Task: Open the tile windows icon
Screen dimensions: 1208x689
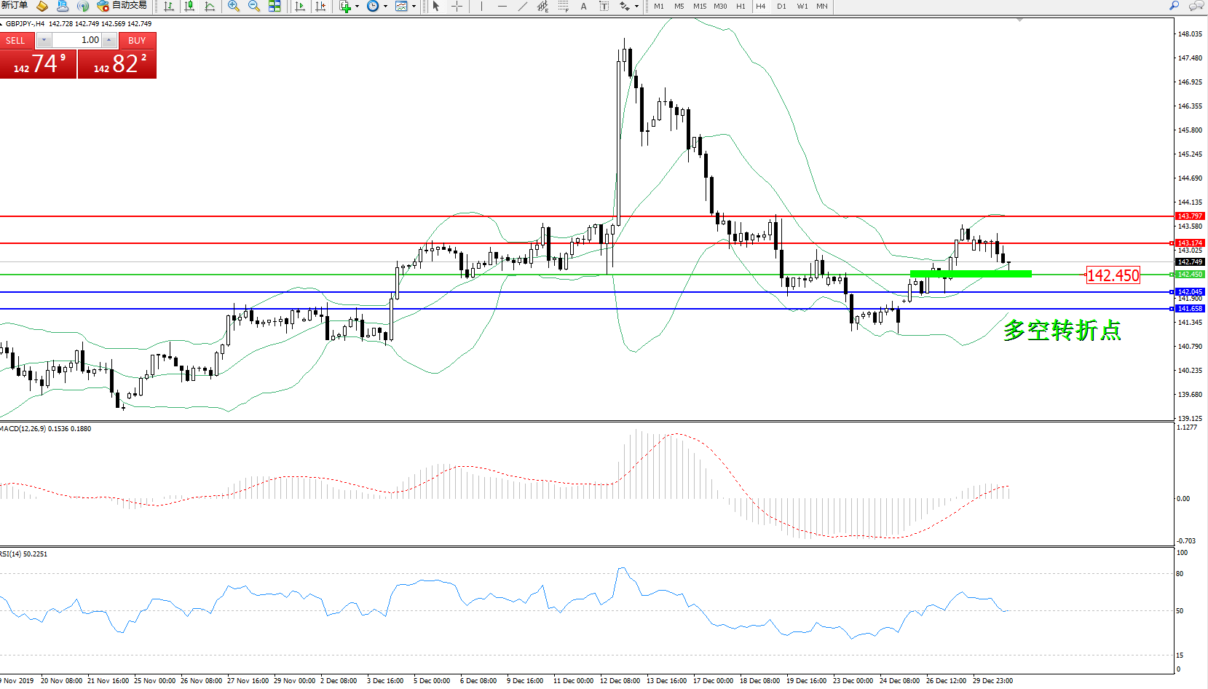Action: point(275,7)
